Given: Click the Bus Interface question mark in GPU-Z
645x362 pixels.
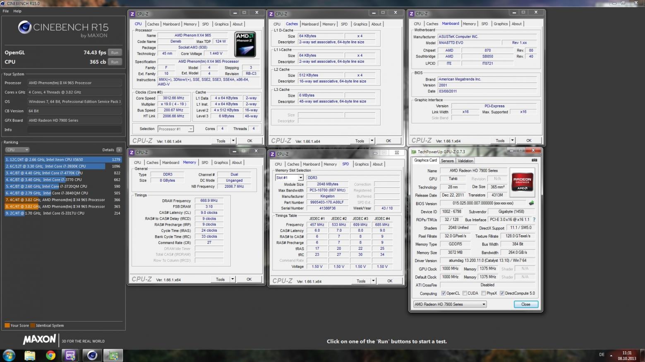Looking at the screenshot, I should pos(534,220).
